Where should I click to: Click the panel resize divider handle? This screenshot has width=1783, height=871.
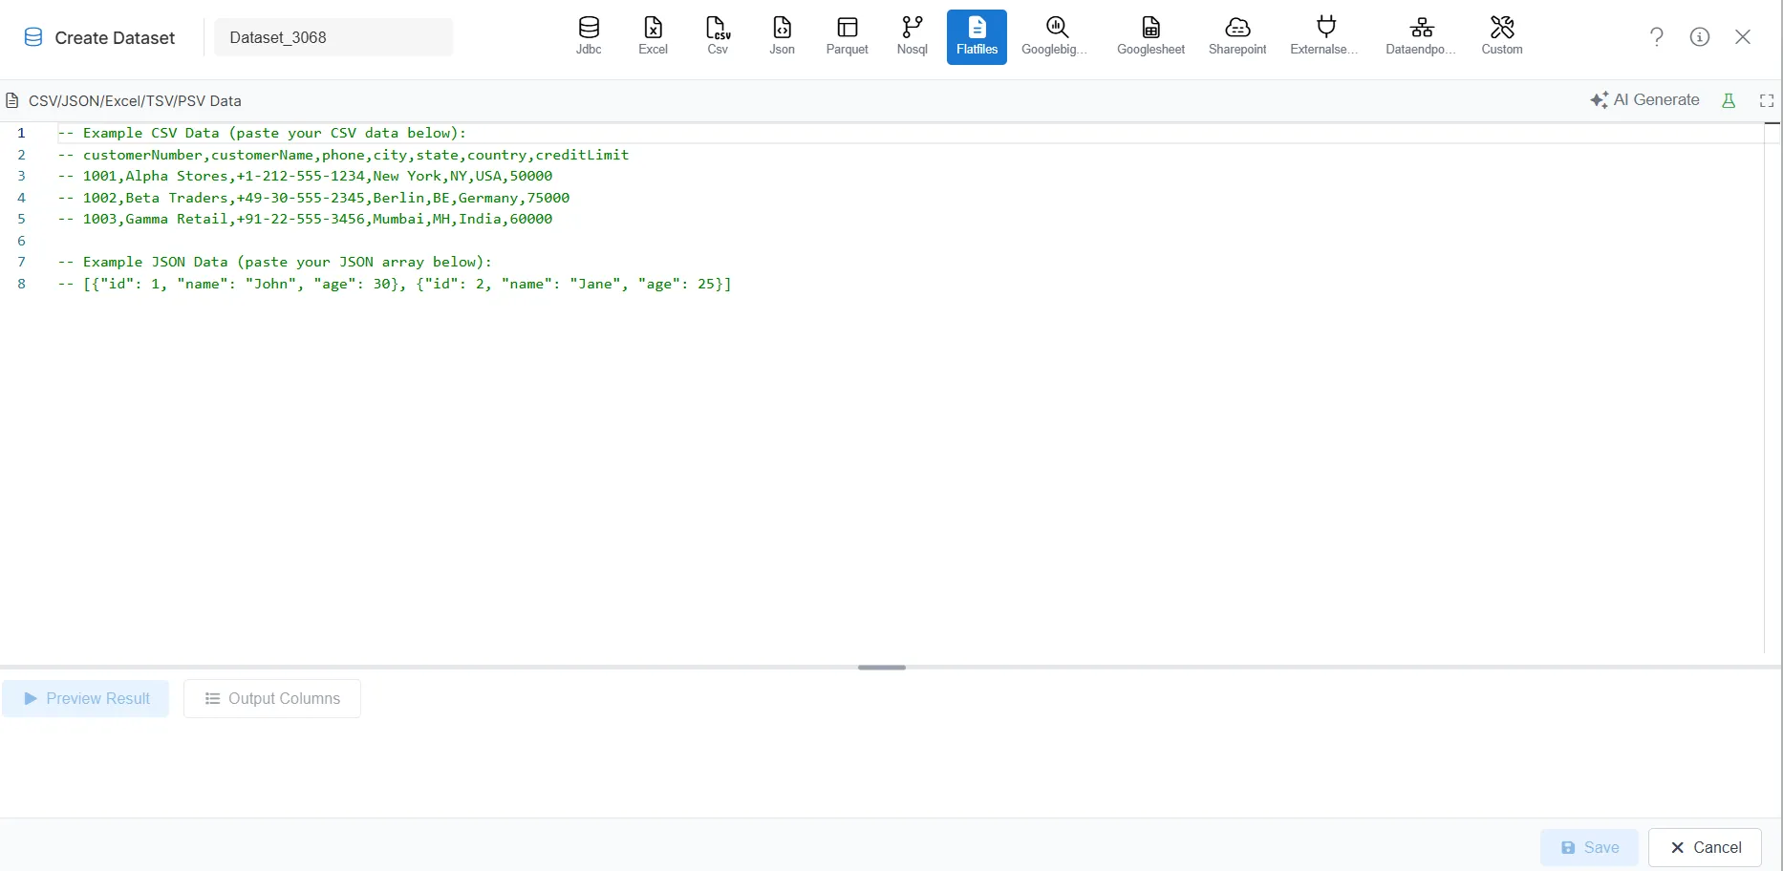[881, 668]
